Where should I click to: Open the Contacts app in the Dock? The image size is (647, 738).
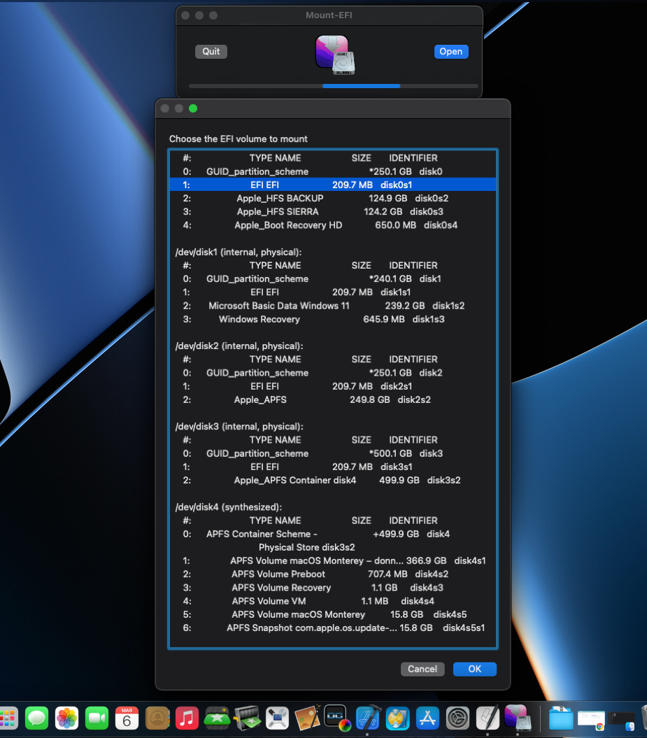(157, 718)
